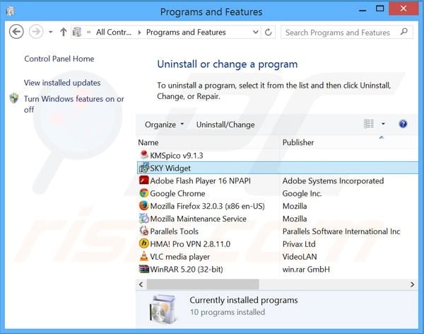Go up one folder level
The image size is (424, 334).
pyautogui.click(x=64, y=32)
